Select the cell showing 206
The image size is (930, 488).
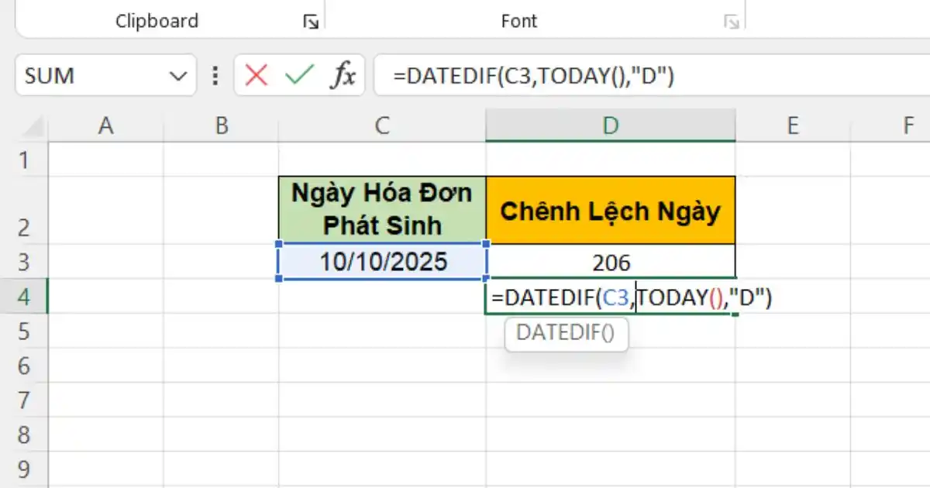tap(611, 263)
